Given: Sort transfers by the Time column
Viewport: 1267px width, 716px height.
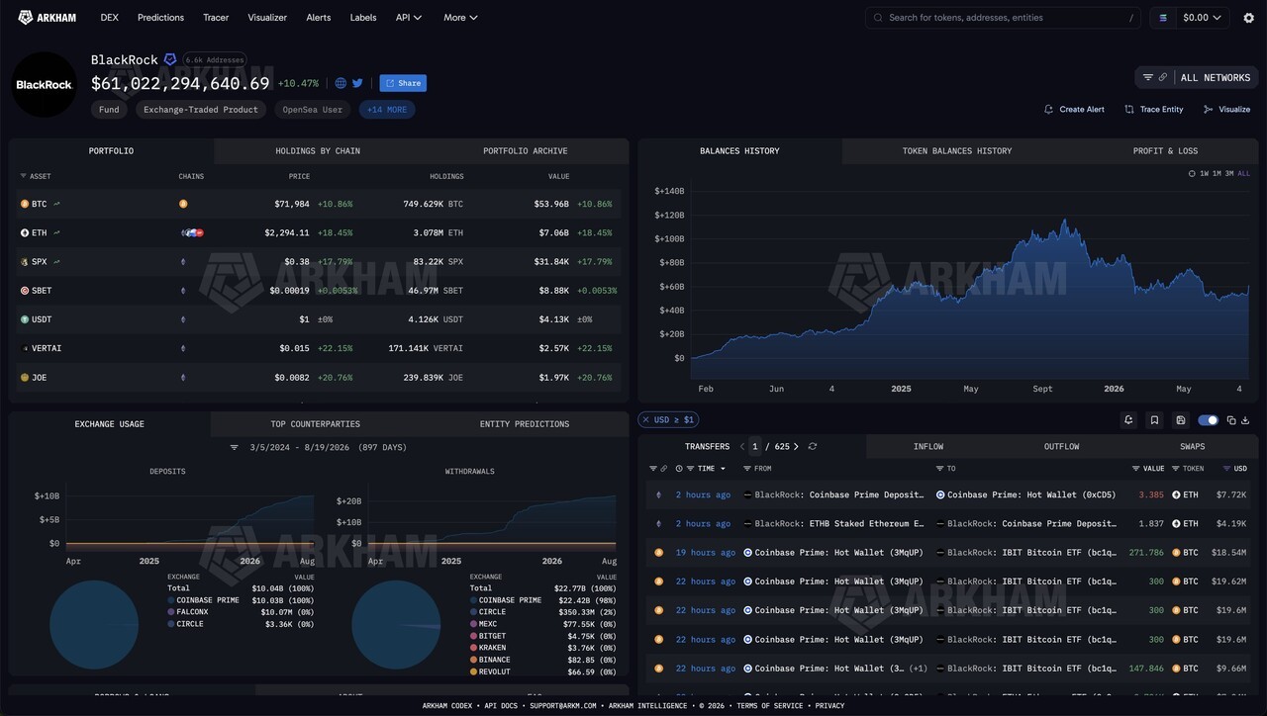Looking at the screenshot, I should [x=712, y=469].
